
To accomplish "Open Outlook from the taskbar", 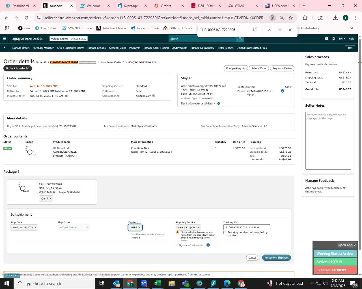I will (x=116, y=283).
